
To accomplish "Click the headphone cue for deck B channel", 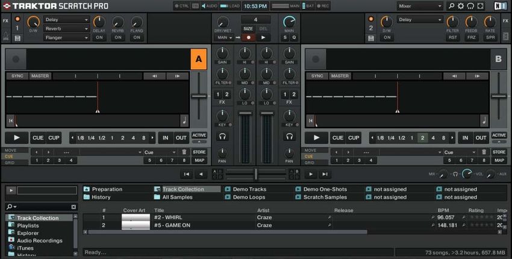I will (x=289, y=137).
